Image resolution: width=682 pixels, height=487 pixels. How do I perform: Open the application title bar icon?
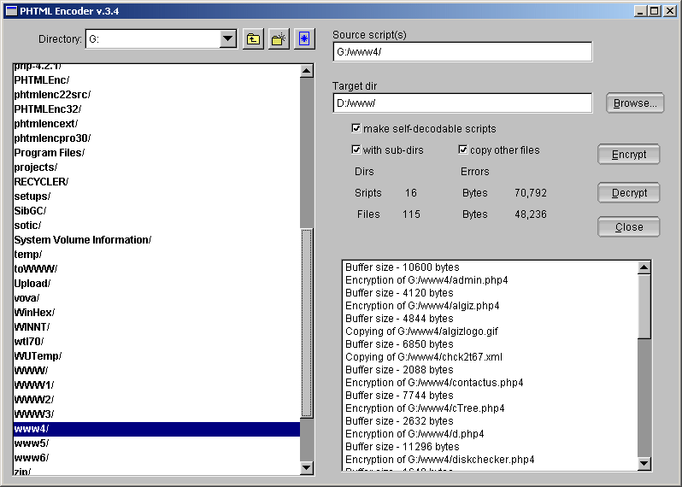[12, 11]
